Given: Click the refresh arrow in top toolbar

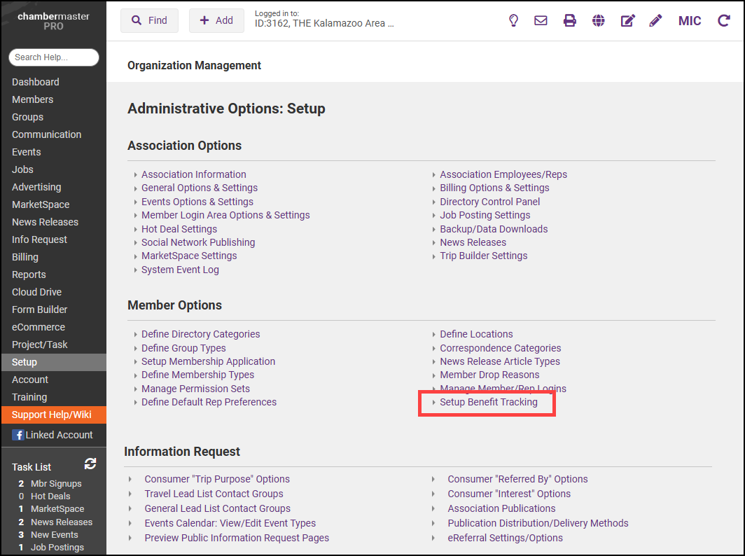Looking at the screenshot, I should click(x=724, y=21).
